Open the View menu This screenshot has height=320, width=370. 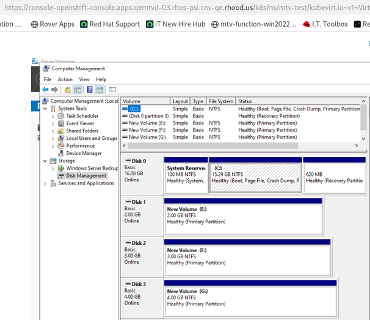(84, 79)
